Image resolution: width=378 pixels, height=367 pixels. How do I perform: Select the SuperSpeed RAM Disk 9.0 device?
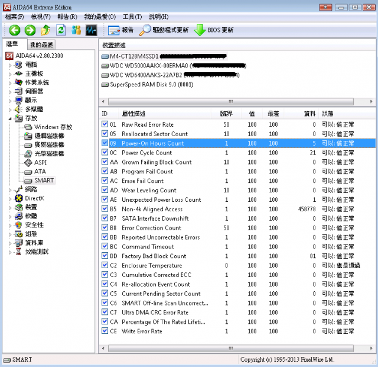[147, 85]
